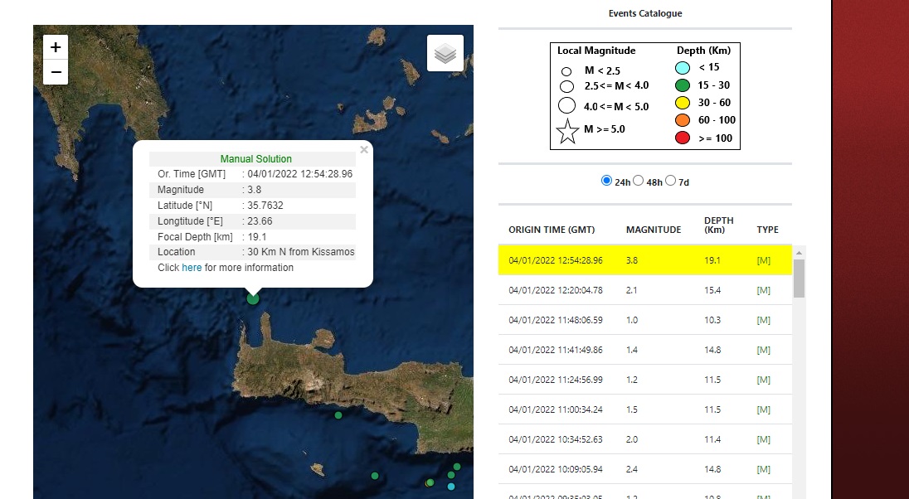Viewport: 909px width, 499px height.
Task: Select the cyan earthquake marker on the map
Action: (451, 487)
